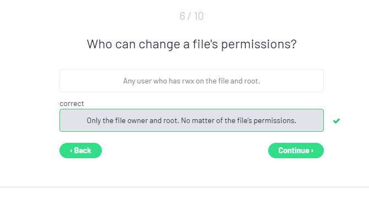Choose the option mentioning rwx permissions
Screen dimensions: 369x200
click(192, 81)
